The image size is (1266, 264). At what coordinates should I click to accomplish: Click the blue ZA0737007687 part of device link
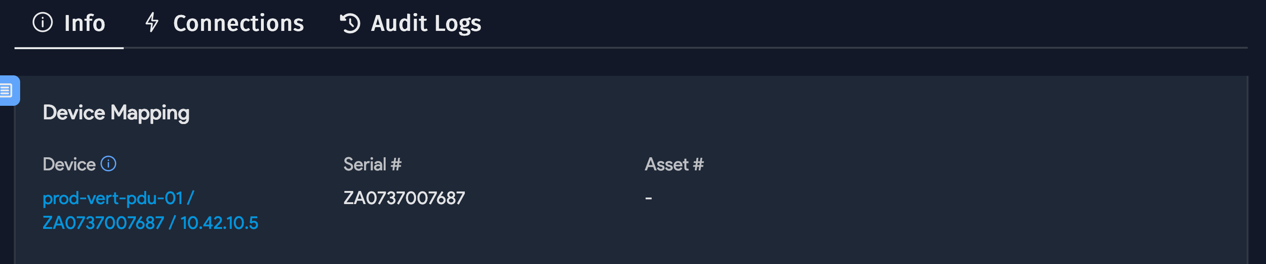[103, 223]
